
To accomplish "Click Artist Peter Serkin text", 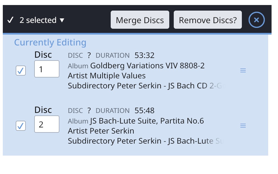I will click(101, 131).
